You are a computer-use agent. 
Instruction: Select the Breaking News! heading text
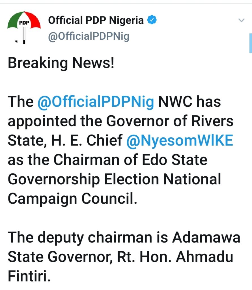click(61, 63)
